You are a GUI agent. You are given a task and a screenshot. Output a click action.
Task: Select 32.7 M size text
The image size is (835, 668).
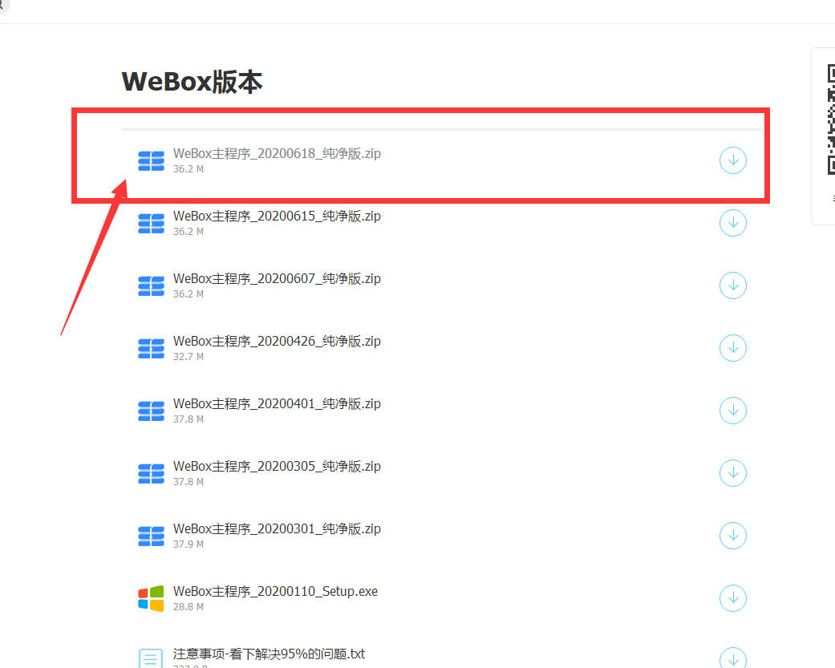188,357
